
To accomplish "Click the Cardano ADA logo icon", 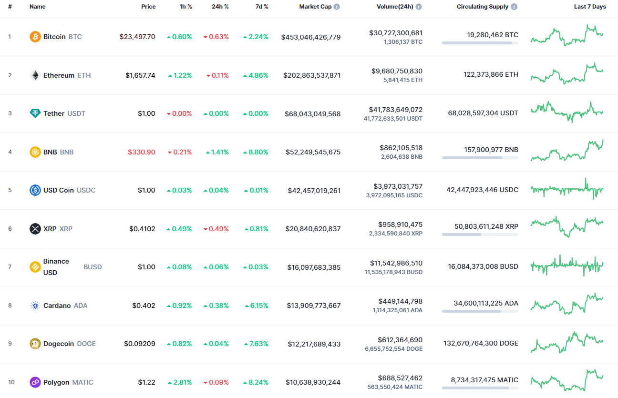I will point(35,305).
